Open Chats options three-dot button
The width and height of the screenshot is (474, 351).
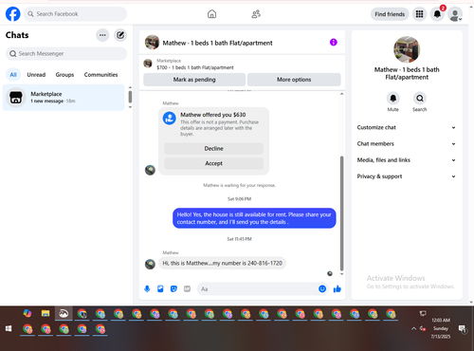click(x=102, y=35)
